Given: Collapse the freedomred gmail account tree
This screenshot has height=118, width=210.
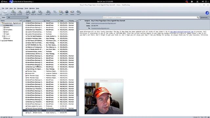Looking at the screenshot, I should click(1, 23).
